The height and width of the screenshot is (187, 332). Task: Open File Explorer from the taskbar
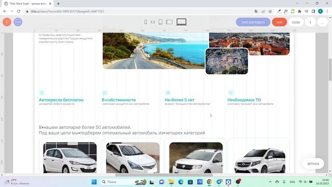[171, 182]
